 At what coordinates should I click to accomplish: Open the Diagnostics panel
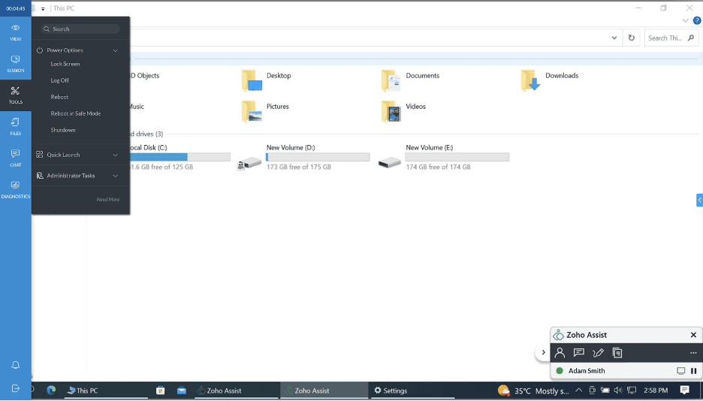15,189
